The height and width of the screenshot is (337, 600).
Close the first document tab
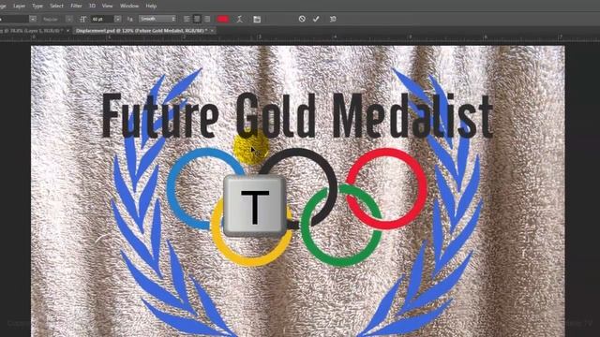(x=68, y=30)
